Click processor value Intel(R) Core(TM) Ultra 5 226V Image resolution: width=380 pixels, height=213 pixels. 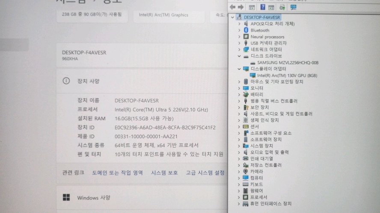pos(161,110)
